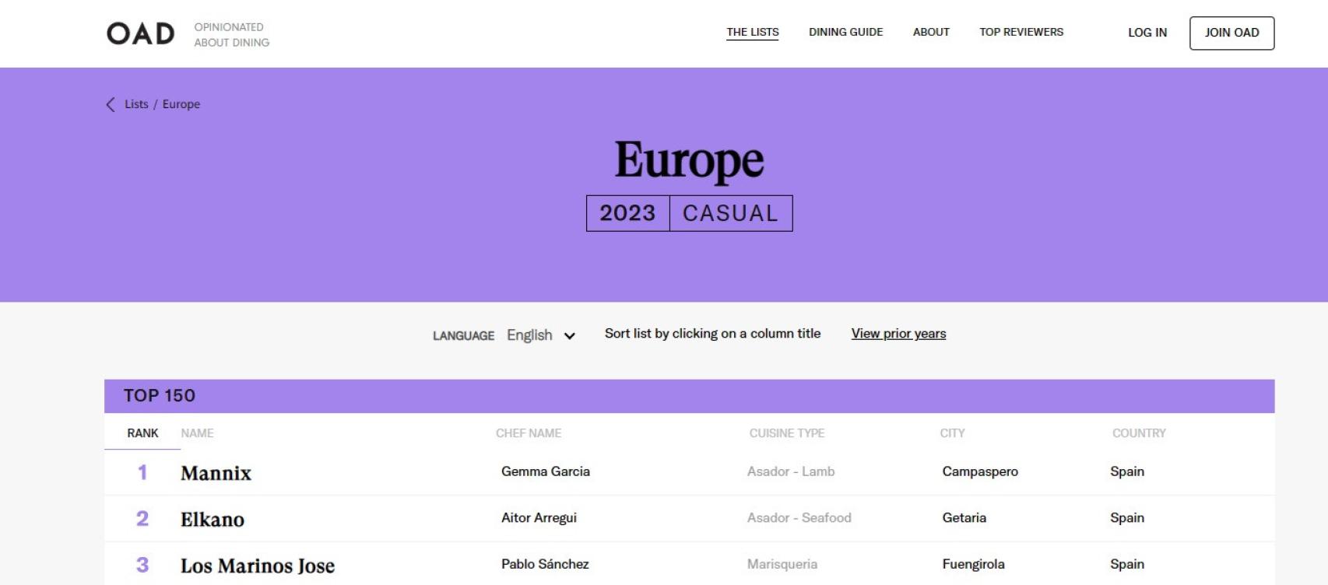Open the English language dropdown arrow
1328x585 pixels.
click(570, 336)
